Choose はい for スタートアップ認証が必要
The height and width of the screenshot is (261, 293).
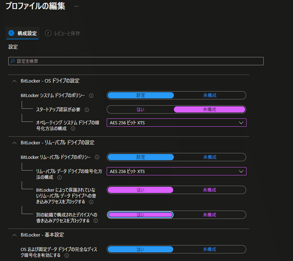pyautogui.click(x=140, y=109)
